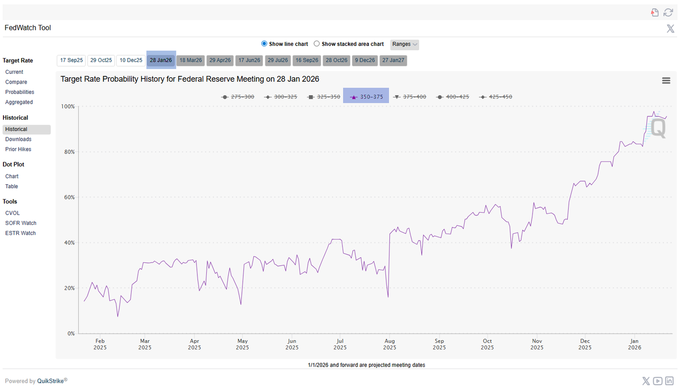Open the YouTube icon in the footer
This screenshot has height=390, width=684.
tap(658, 381)
